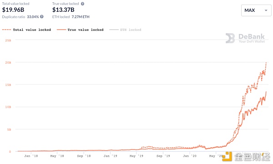Screen dimensions: 273x164
Task: Click the 25B y-axis label
Action: pos(8,40)
